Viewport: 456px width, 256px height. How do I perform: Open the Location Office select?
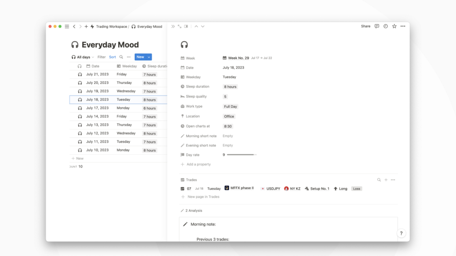[x=229, y=116]
